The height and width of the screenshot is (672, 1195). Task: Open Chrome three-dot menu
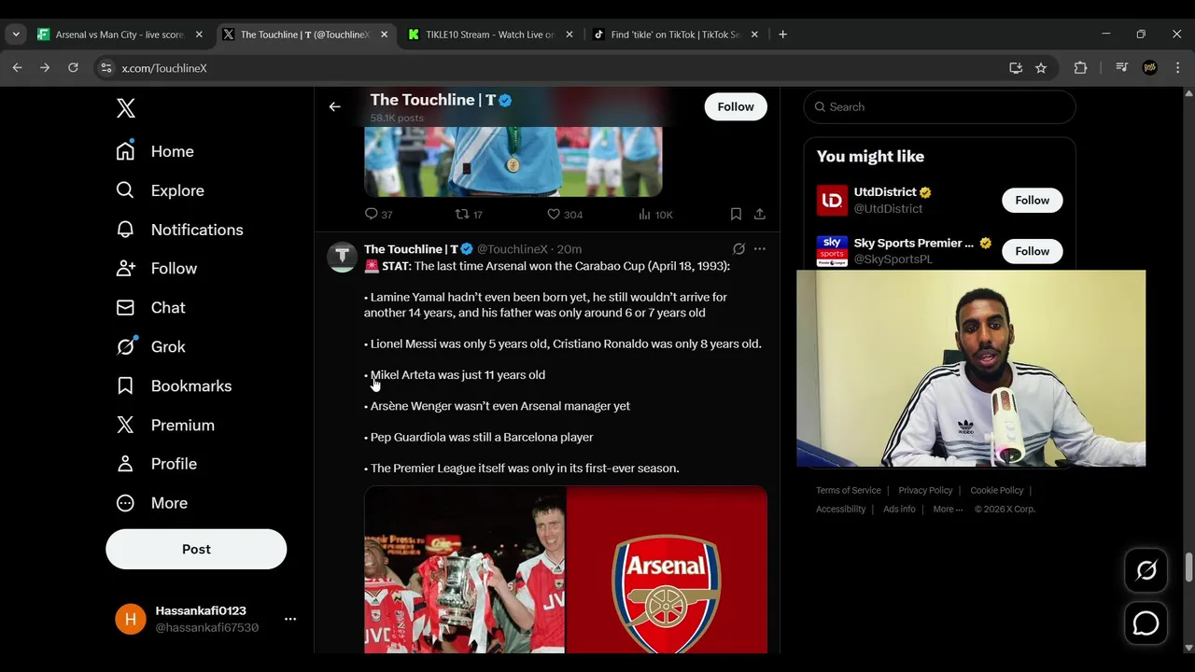[x=1177, y=68]
